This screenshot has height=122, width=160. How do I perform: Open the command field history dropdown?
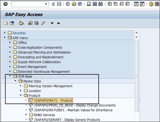[x=47, y=4]
